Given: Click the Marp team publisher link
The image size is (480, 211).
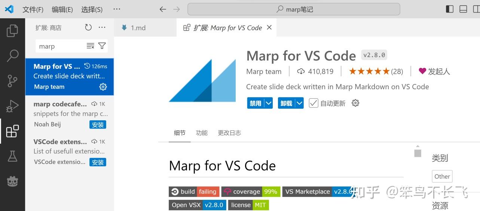Looking at the screenshot, I should tap(264, 71).
